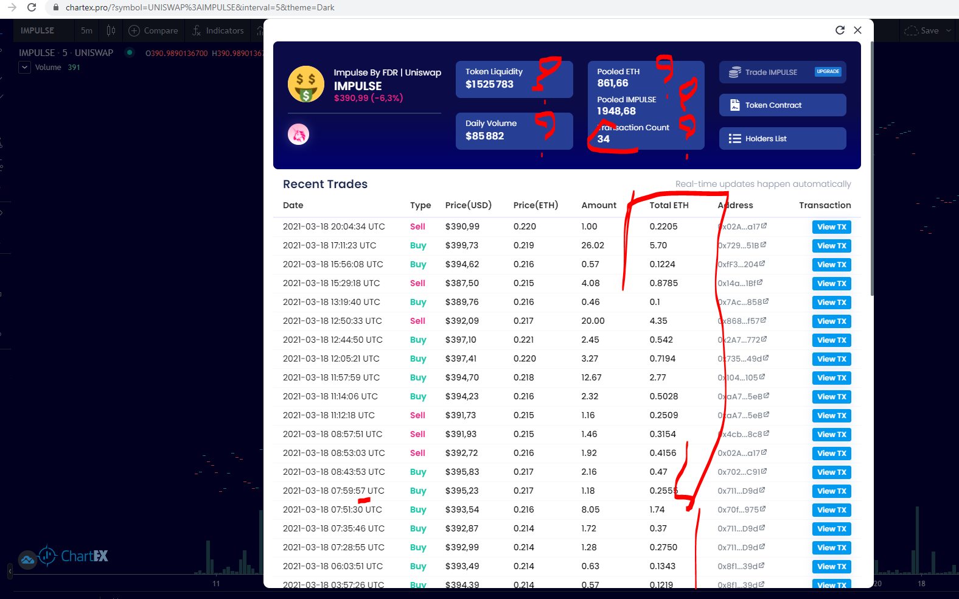Click the Token Liquidity $1525783 card
959x599 pixels.
pyautogui.click(x=514, y=79)
